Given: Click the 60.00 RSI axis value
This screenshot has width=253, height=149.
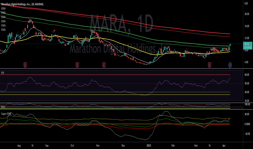Looking at the screenshot, I should click(x=247, y=75).
